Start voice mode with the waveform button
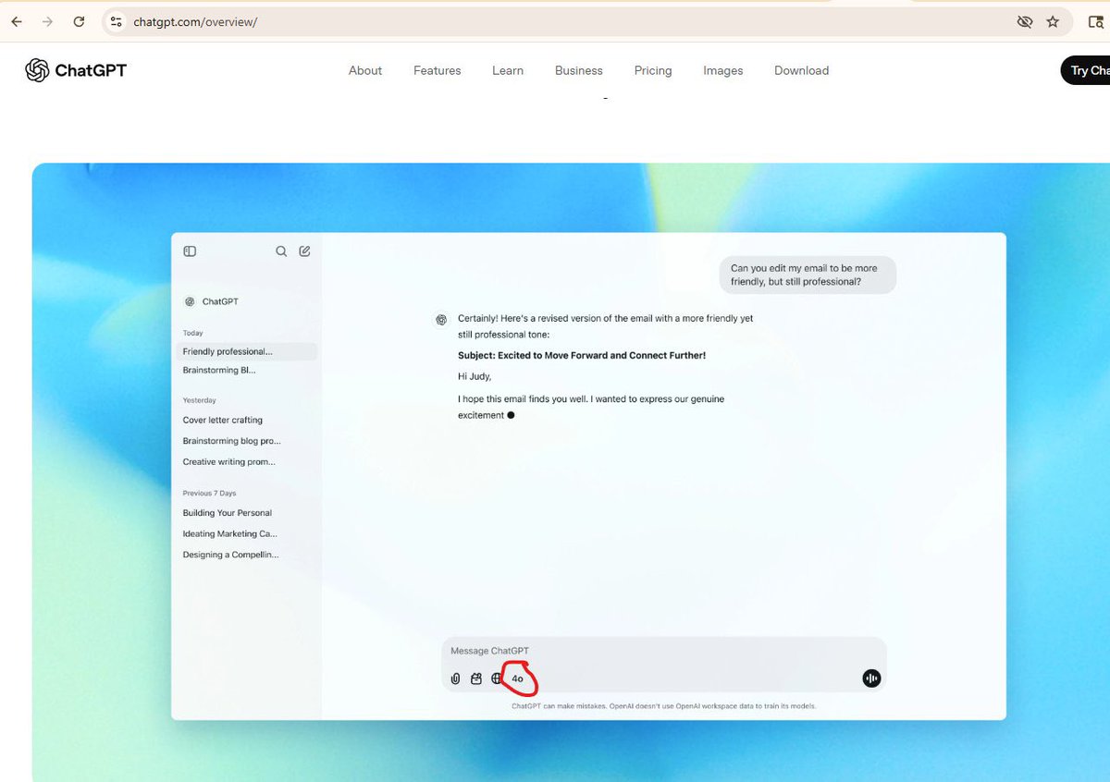Image resolution: width=1110 pixels, height=782 pixels. pos(871,678)
